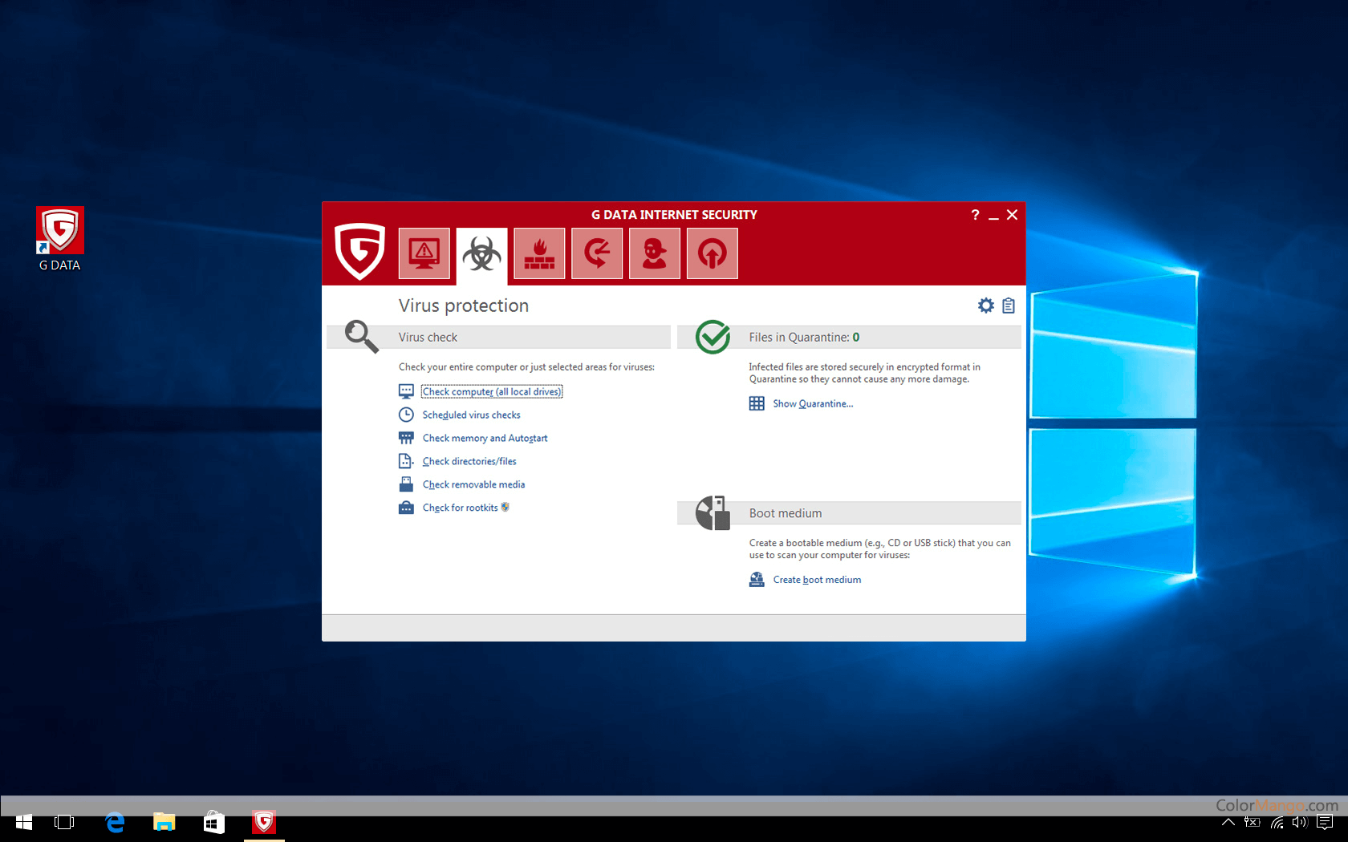
Task: Click Check removable media link
Action: (473, 484)
